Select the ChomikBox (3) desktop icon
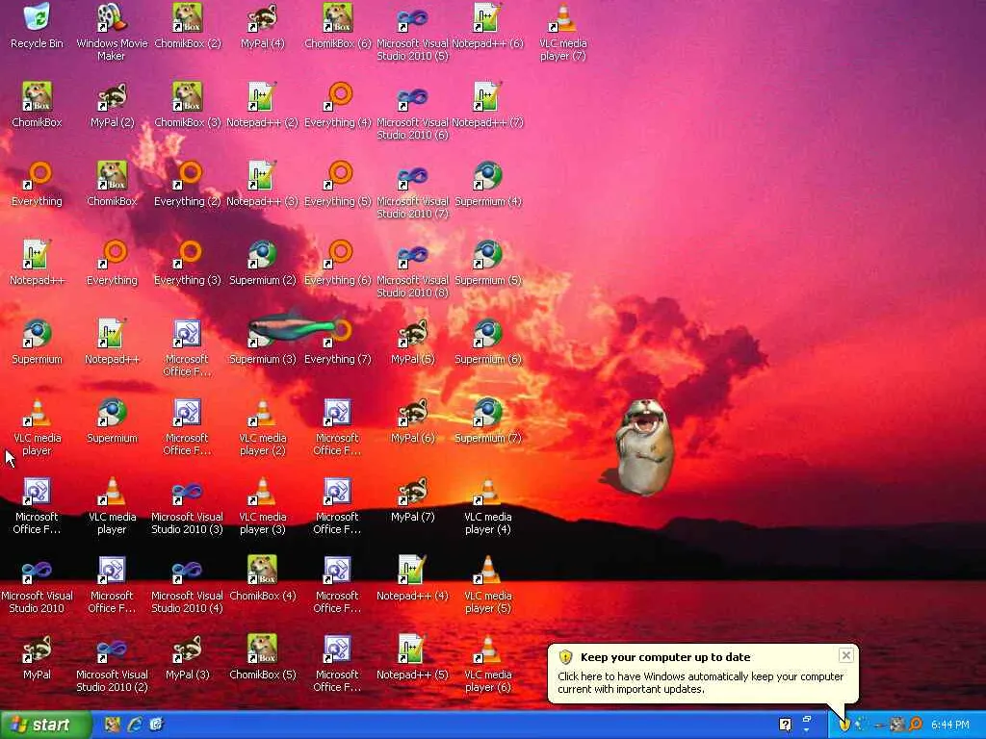 [x=188, y=105]
